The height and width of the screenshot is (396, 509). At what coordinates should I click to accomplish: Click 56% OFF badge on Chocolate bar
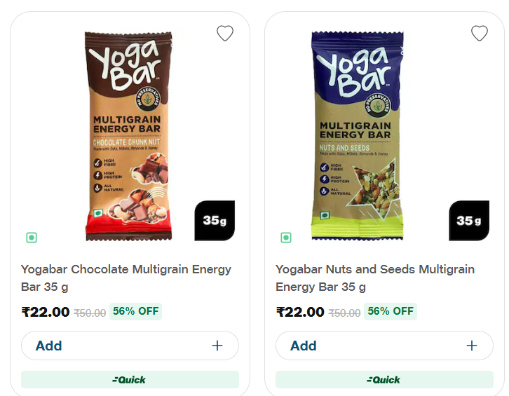point(135,311)
